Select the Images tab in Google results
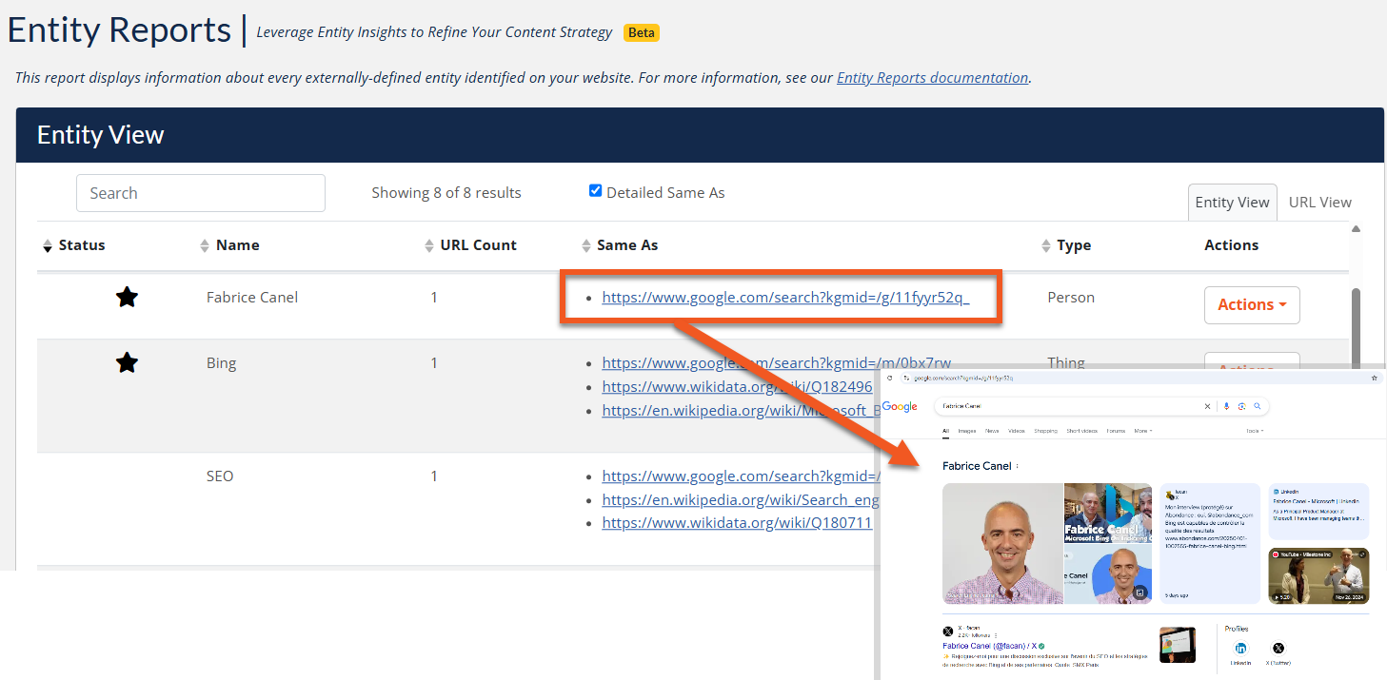1387x680 pixels. coord(967,431)
